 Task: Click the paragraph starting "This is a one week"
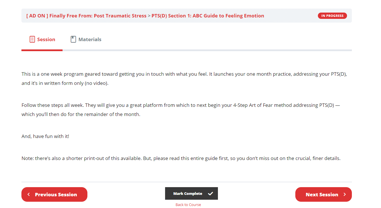(184, 79)
